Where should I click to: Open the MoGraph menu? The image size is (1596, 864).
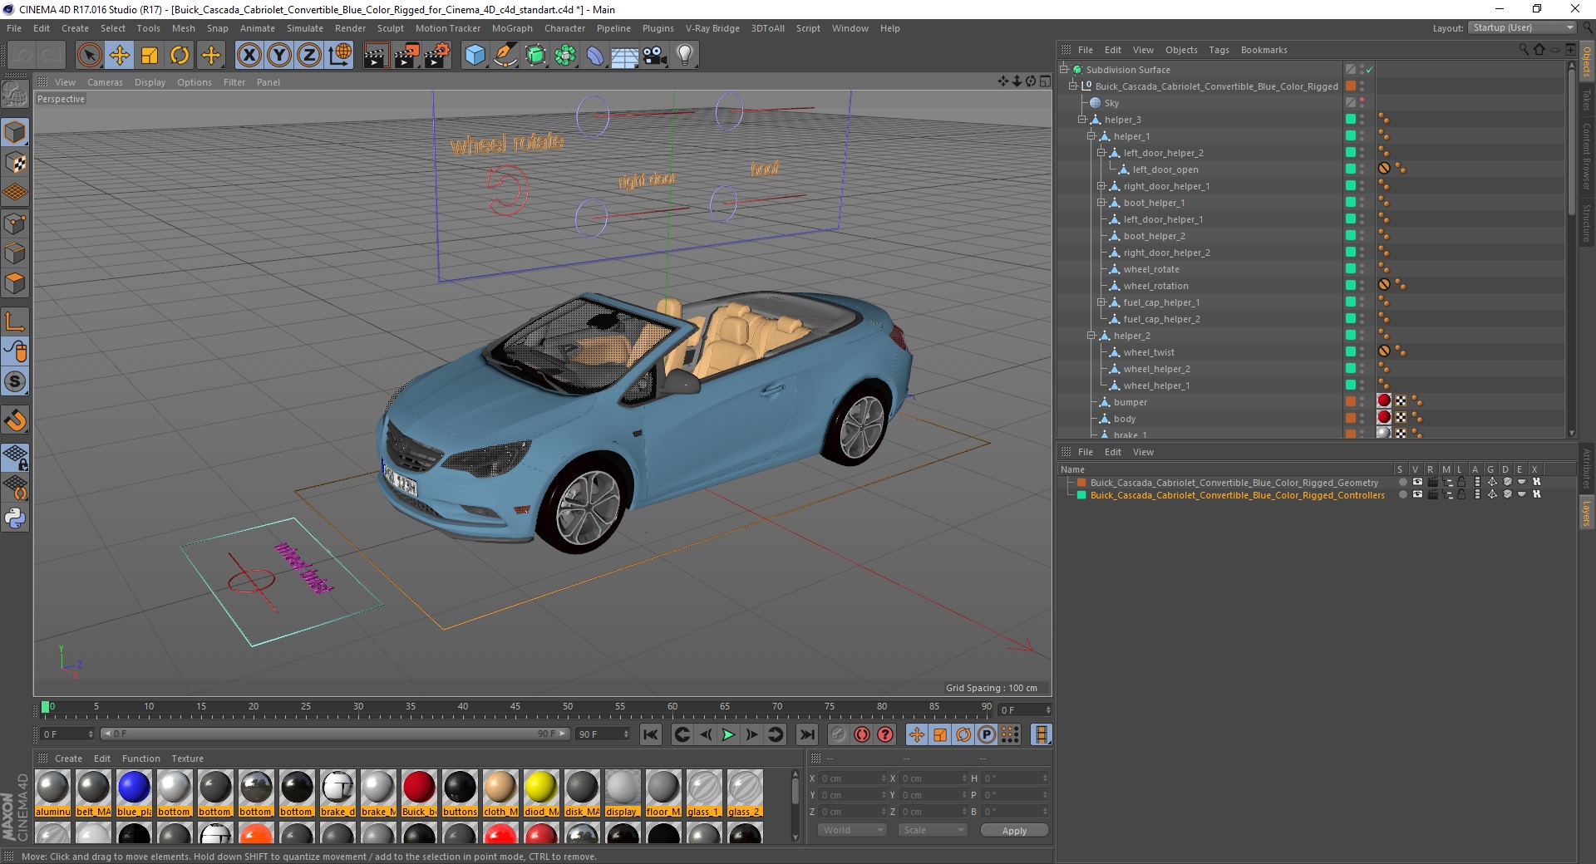point(512,28)
